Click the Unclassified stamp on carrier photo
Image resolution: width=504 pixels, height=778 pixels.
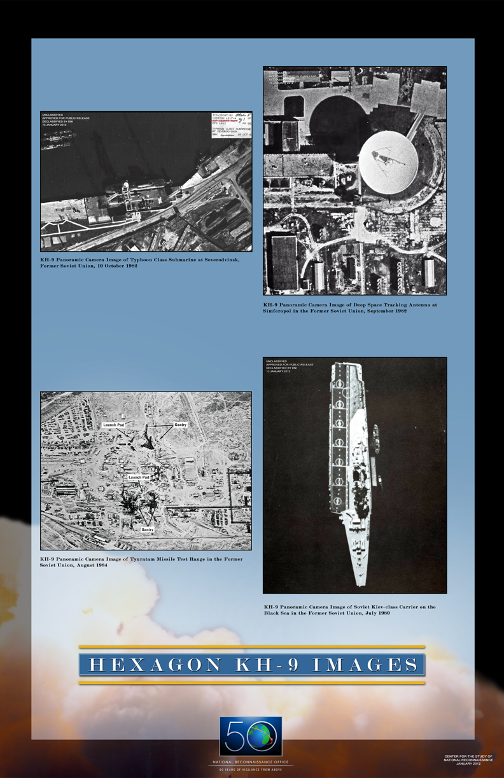290,366
